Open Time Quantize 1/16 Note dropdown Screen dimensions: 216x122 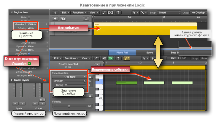pos(69,77)
